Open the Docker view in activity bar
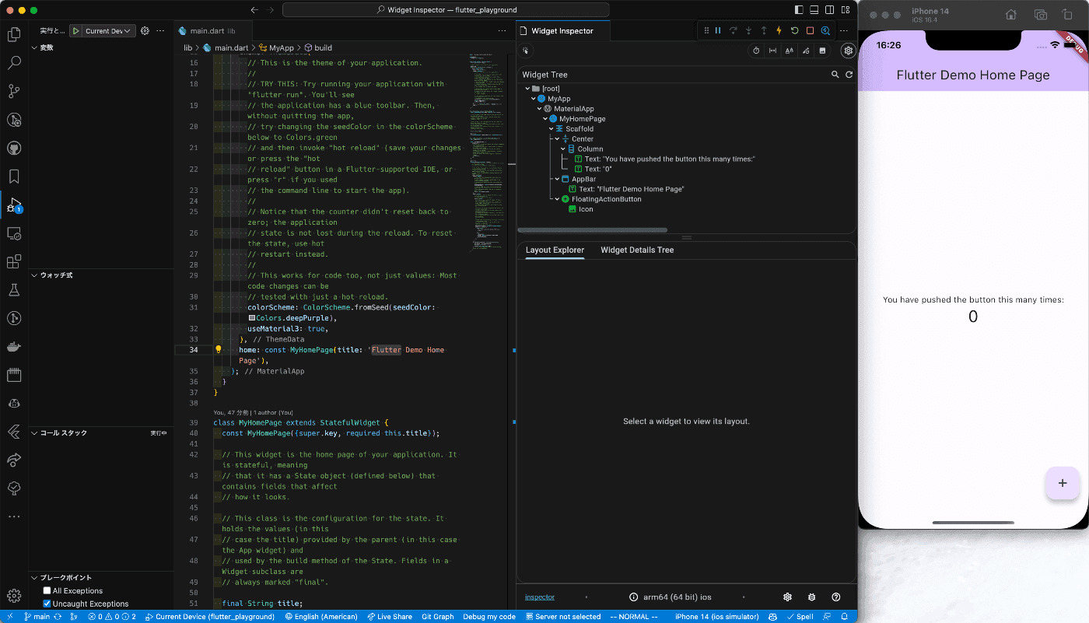Viewport: 1089px width, 623px height. [13, 346]
